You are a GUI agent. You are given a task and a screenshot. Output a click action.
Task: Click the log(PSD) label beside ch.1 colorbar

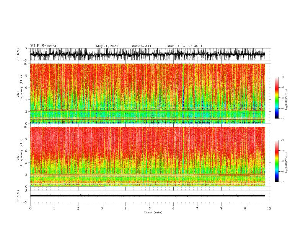coord(286,100)
